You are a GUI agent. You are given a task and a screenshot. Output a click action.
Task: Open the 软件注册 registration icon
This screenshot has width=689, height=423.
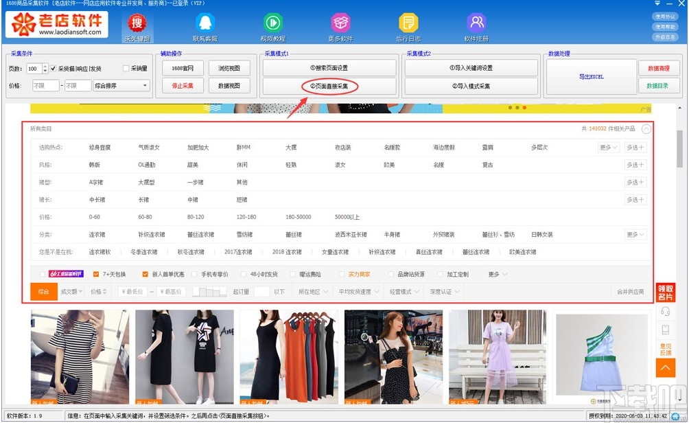coord(476,21)
